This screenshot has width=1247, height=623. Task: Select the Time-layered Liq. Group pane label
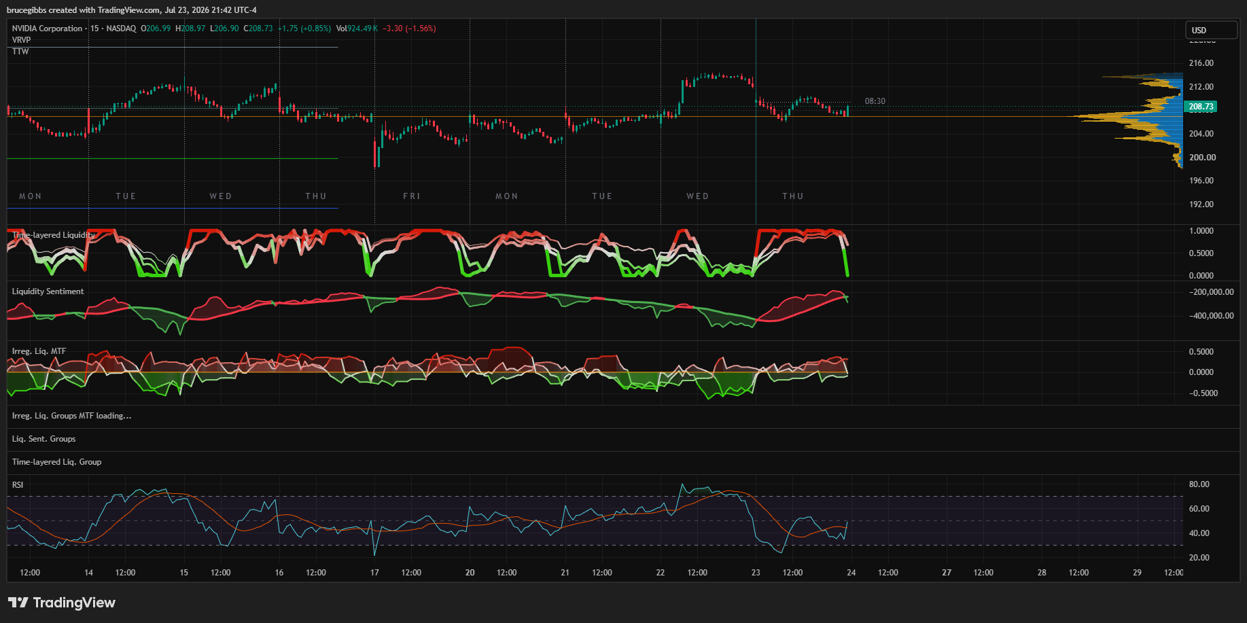[x=56, y=462]
